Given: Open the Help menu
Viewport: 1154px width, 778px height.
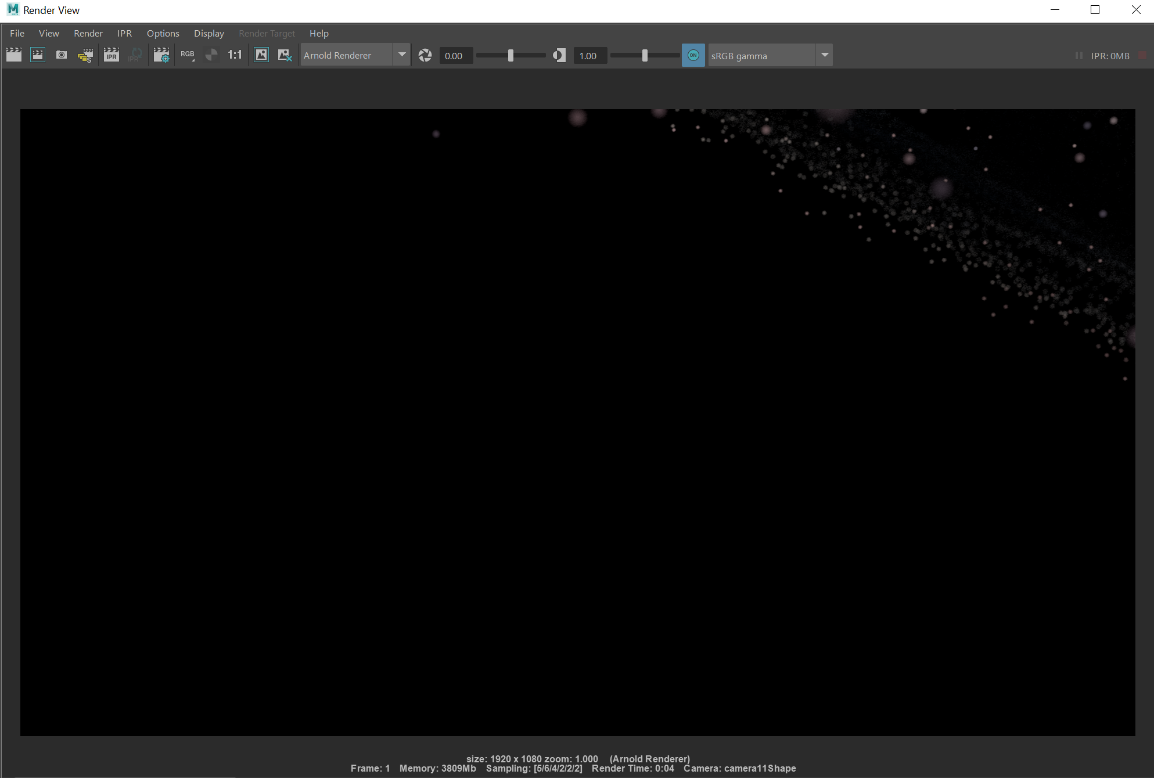Looking at the screenshot, I should [x=319, y=33].
